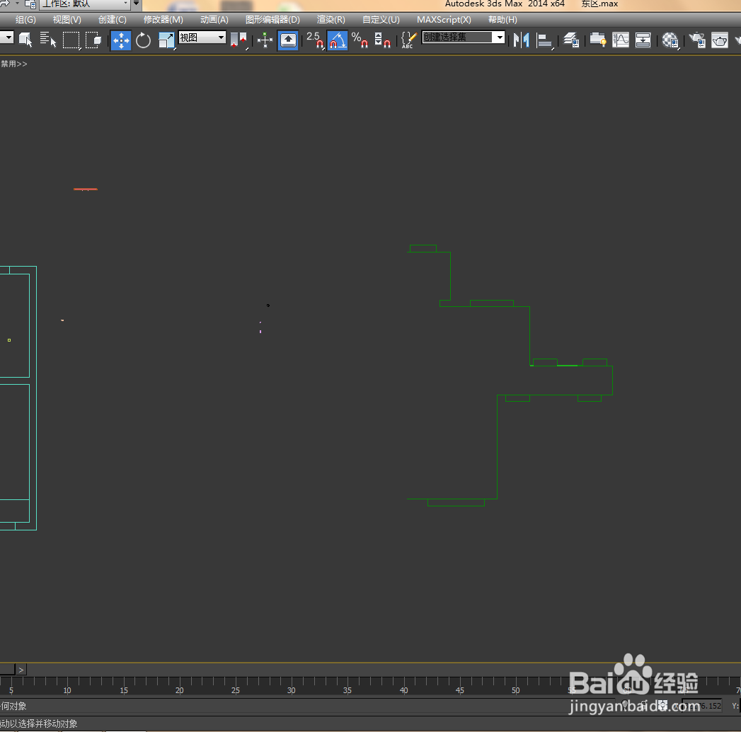Click the redo arrow in title bar
The width and height of the screenshot is (741, 732).
point(5,4)
